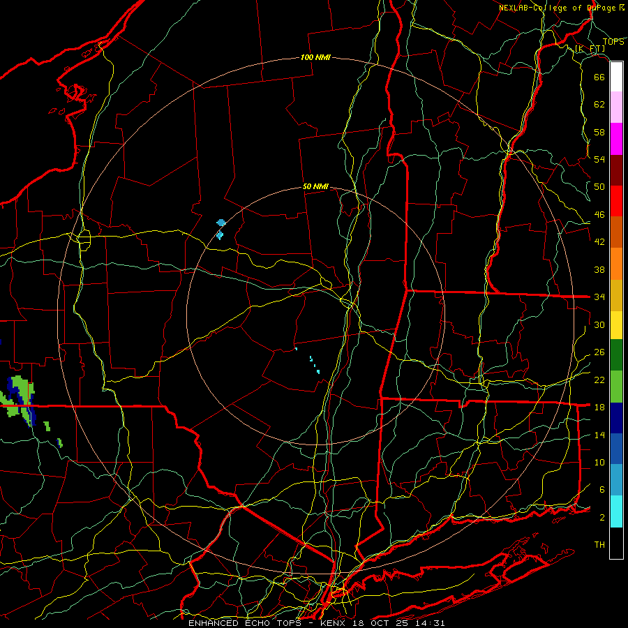Click the NEXLAB-College of DuPage credit

(561, 8)
